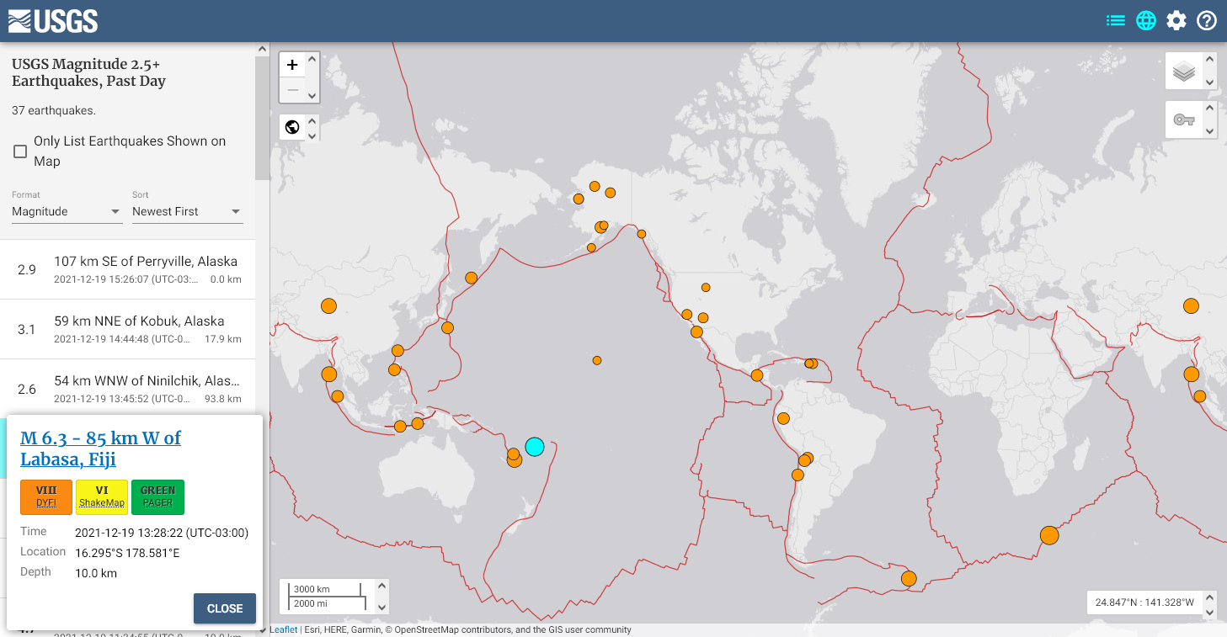Screen dimensions: 1227x637
Task: Select 59 km NNE of Kobuk, Alaska earthquake
Action: 127,329
